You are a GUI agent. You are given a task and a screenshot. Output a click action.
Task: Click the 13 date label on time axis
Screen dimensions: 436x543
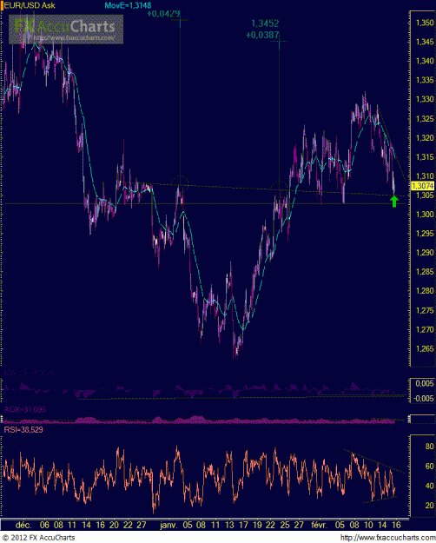(229, 525)
